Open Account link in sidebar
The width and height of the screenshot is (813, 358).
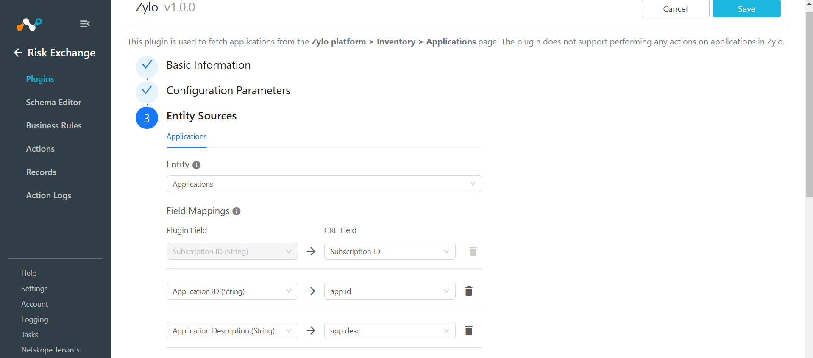tap(35, 304)
